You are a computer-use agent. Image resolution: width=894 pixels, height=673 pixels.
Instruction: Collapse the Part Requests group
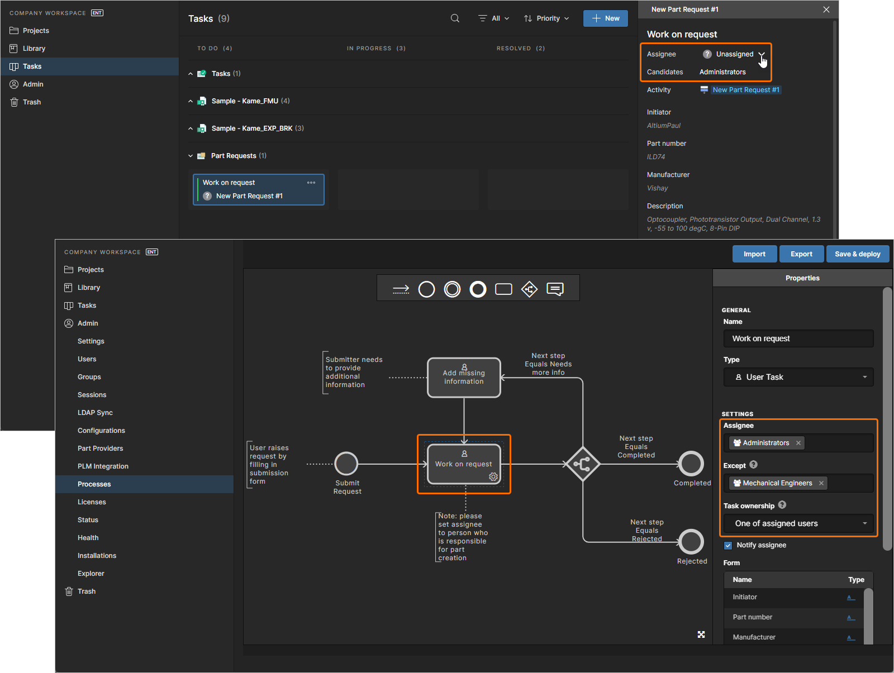click(x=191, y=155)
